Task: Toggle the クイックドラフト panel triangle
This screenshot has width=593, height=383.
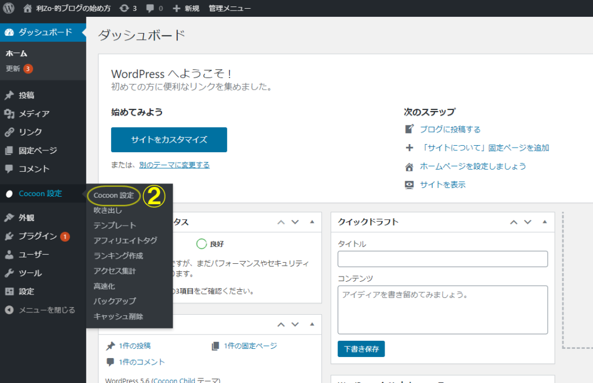Action: [544, 222]
